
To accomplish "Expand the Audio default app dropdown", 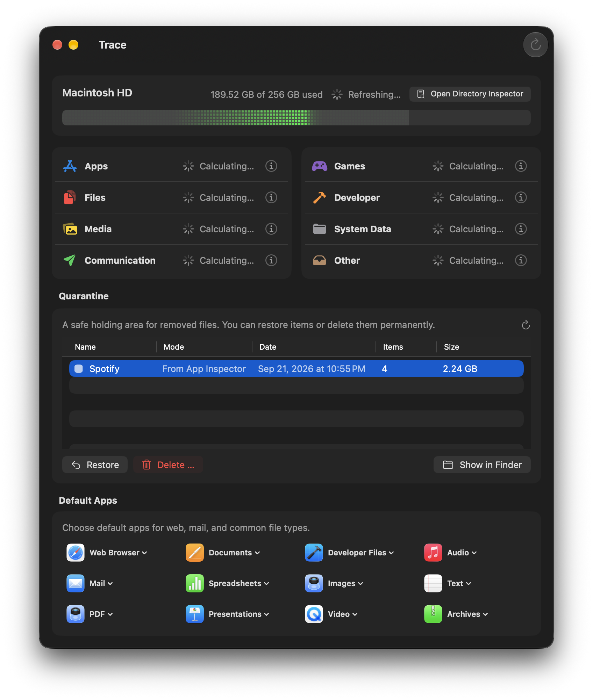I will [462, 553].
